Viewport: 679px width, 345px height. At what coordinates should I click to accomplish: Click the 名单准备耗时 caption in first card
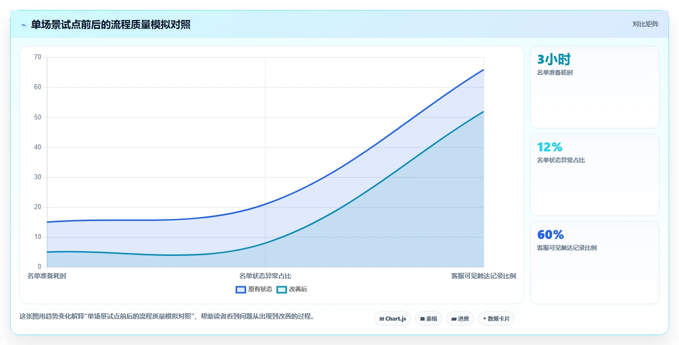coord(555,73)
